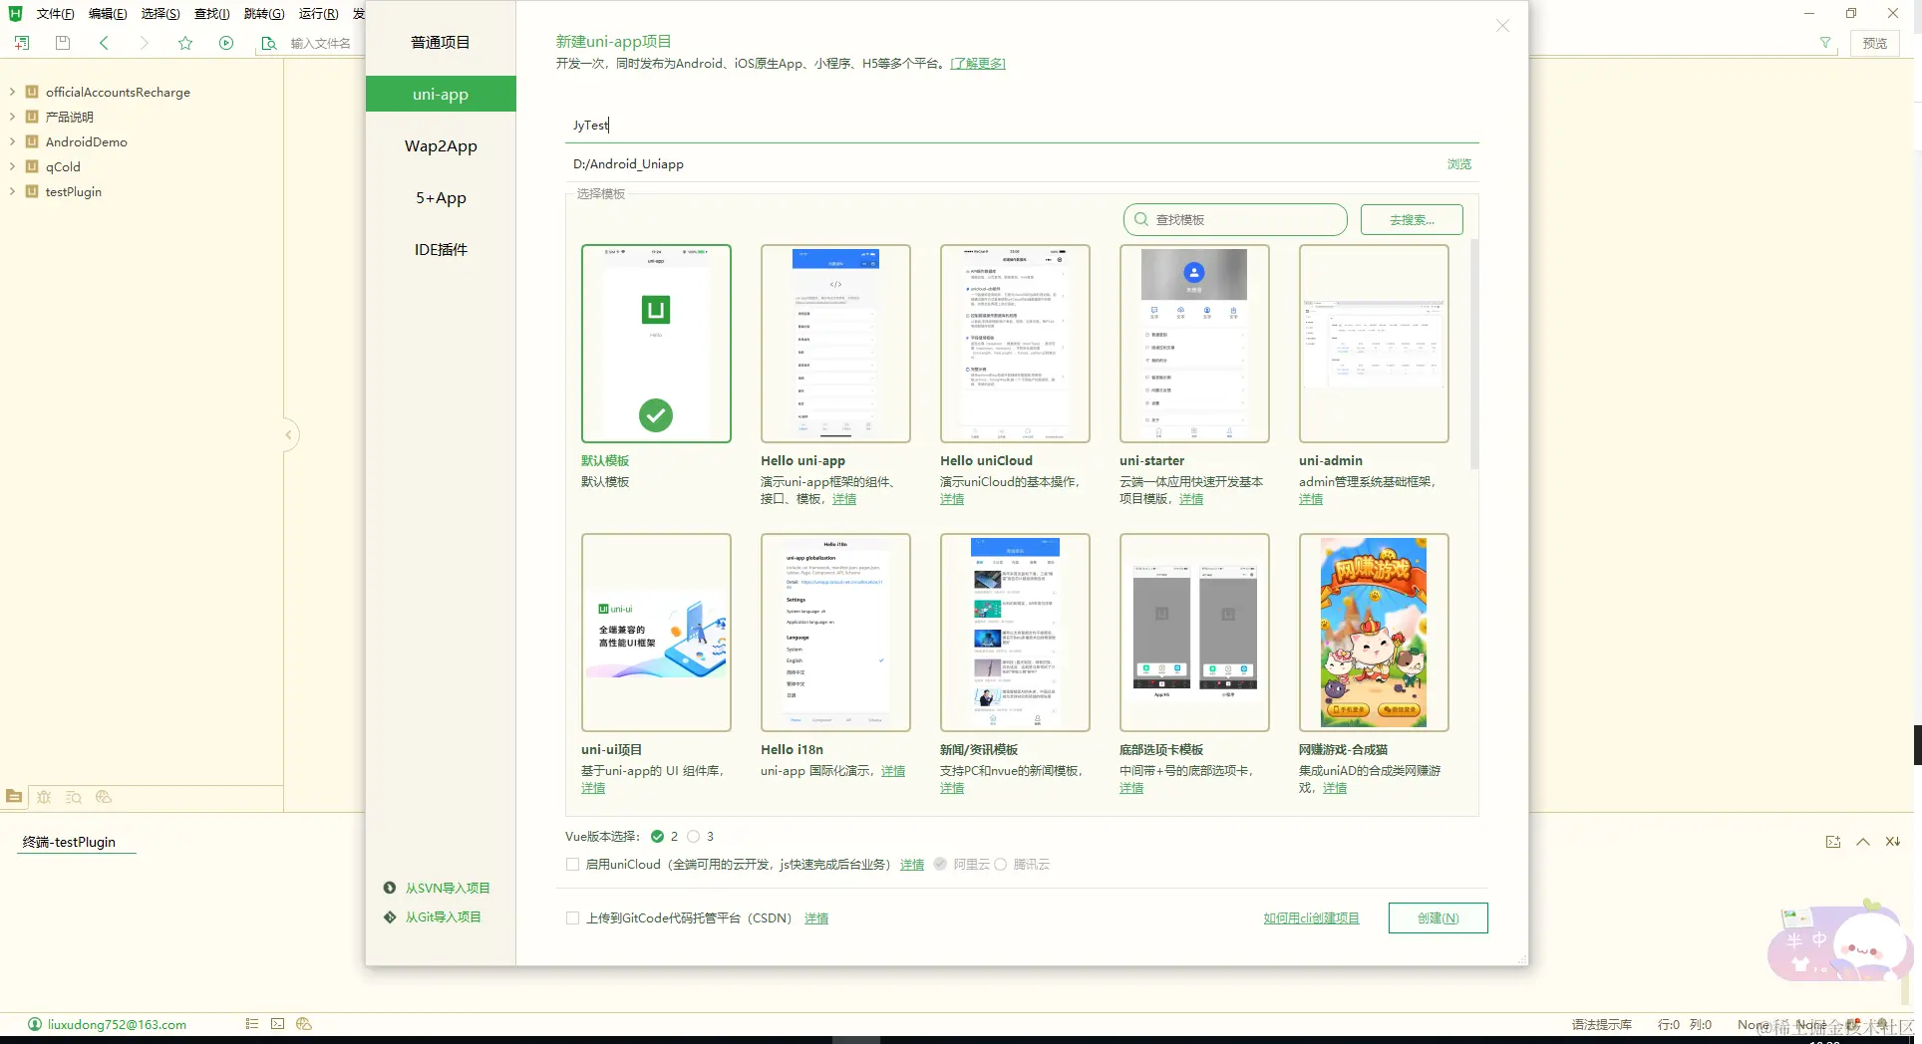Check 上传到GitCode代码托管平台 checkbox
Screen dimensions: 1922x1044
click(x=572, y=917)
